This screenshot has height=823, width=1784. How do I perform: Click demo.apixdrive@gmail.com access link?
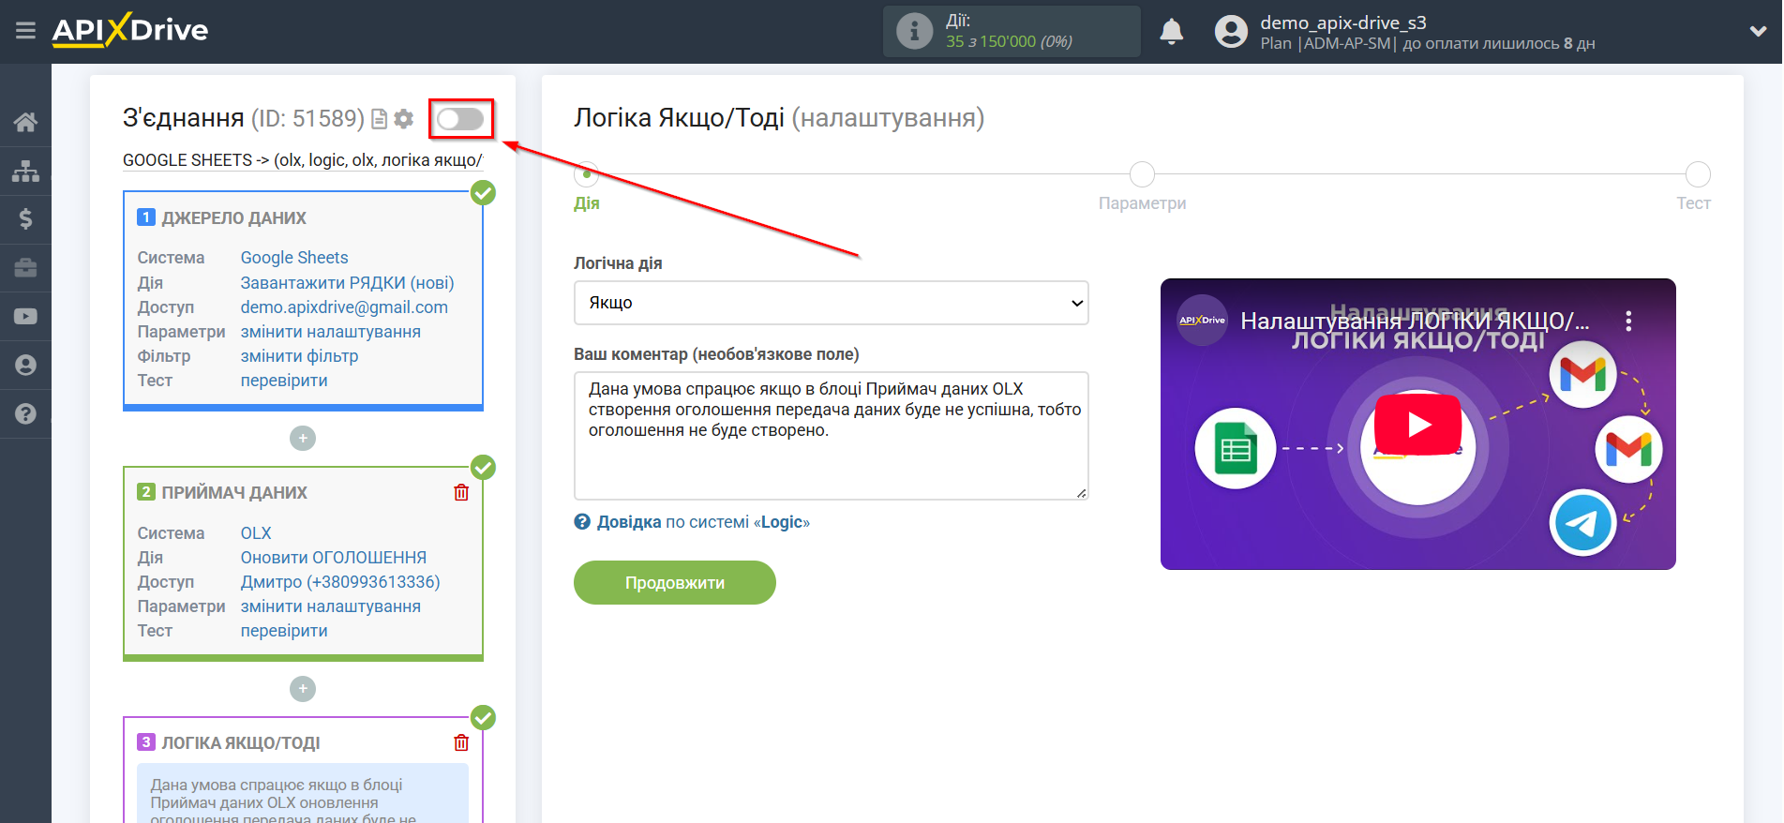click(x=344, y=307)
